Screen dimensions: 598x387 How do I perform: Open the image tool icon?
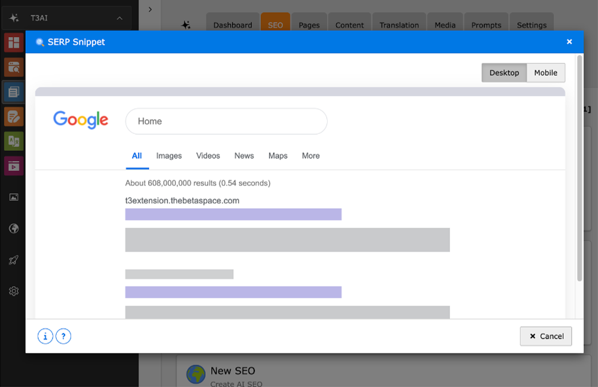point(13,196)
